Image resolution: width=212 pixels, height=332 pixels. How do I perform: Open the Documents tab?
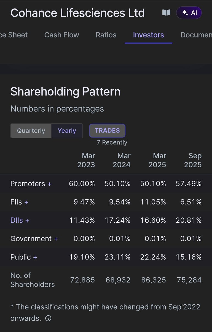click(196, 35)
